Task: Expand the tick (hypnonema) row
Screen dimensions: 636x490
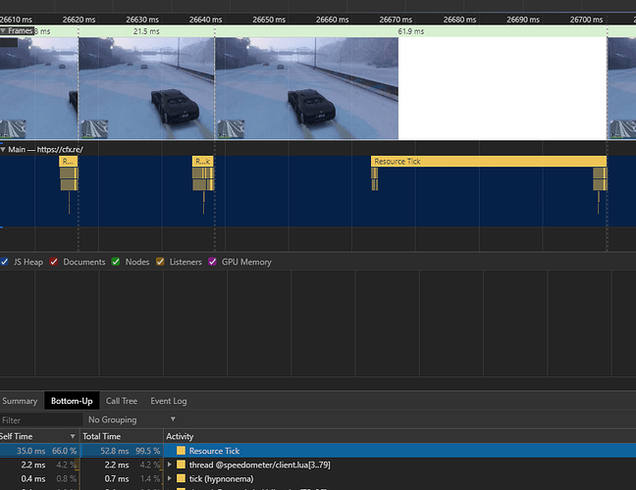Action: 170,478
